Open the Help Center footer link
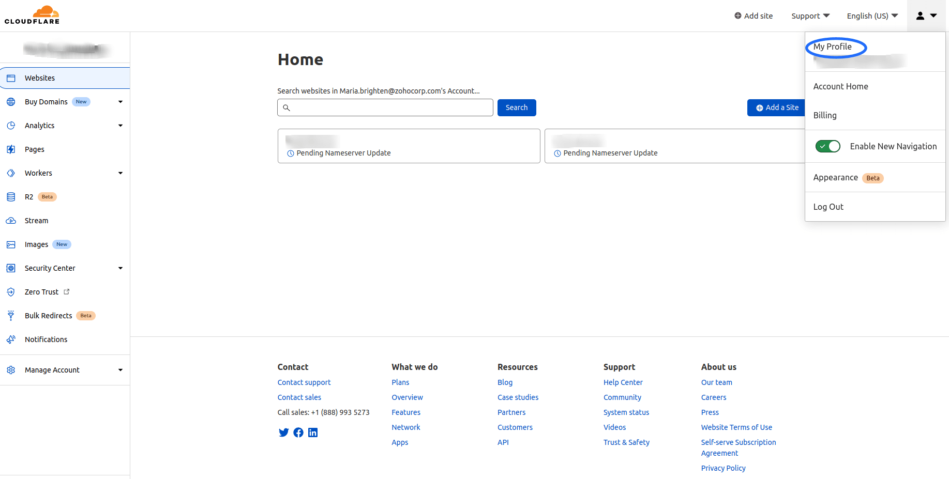This screenshot has height=479, width=949. tap(623, 382)
